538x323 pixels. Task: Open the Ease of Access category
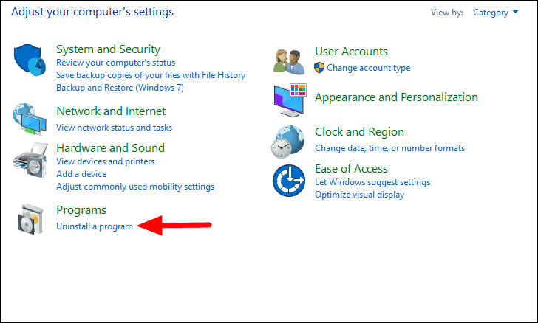tap(351, 169)
